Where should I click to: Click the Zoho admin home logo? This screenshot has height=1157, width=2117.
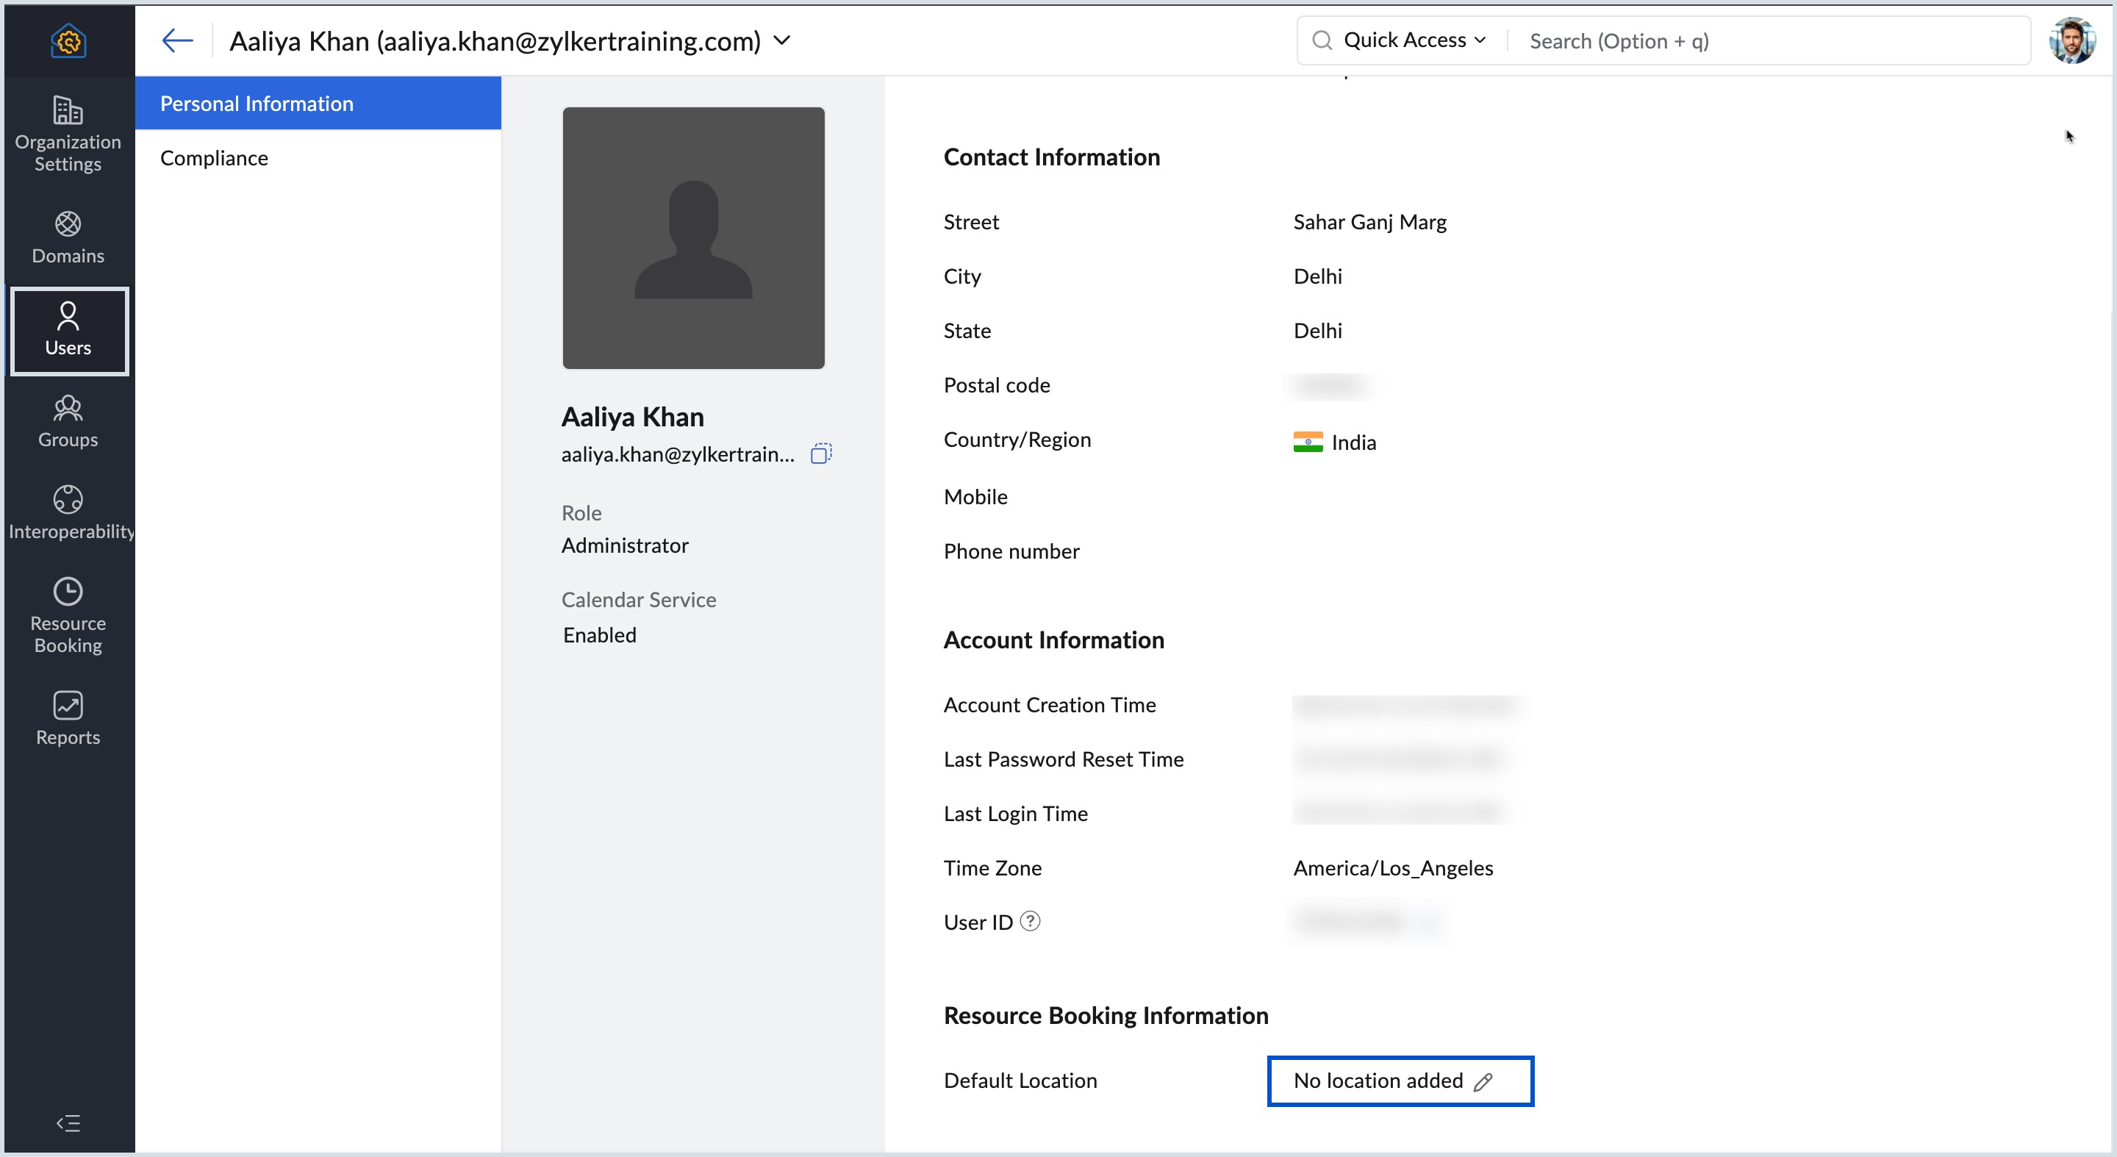pos(68,40)
